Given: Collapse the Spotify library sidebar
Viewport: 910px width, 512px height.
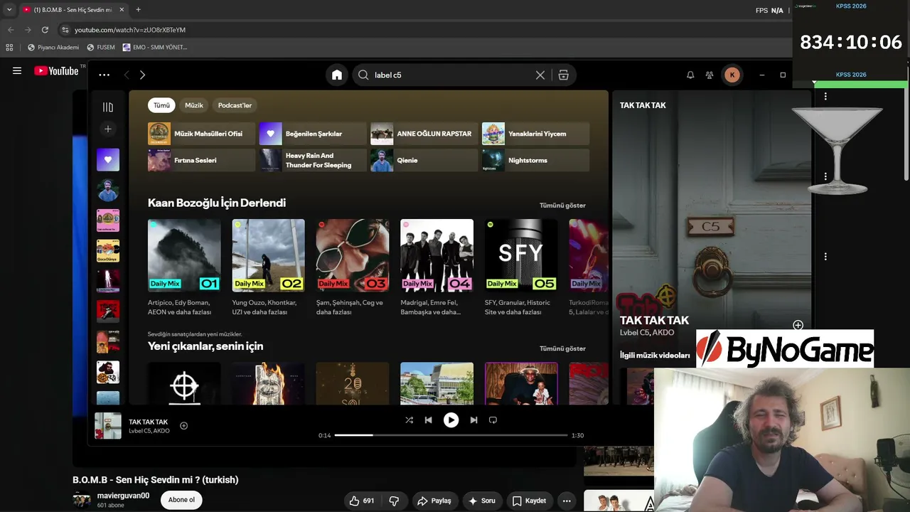Looking at the screenshot, I should pyautogui.click(x=108, y=107).
